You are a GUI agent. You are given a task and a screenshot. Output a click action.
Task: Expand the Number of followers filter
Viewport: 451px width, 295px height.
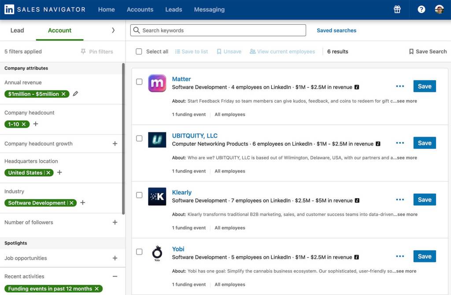[x=115, y=222]
